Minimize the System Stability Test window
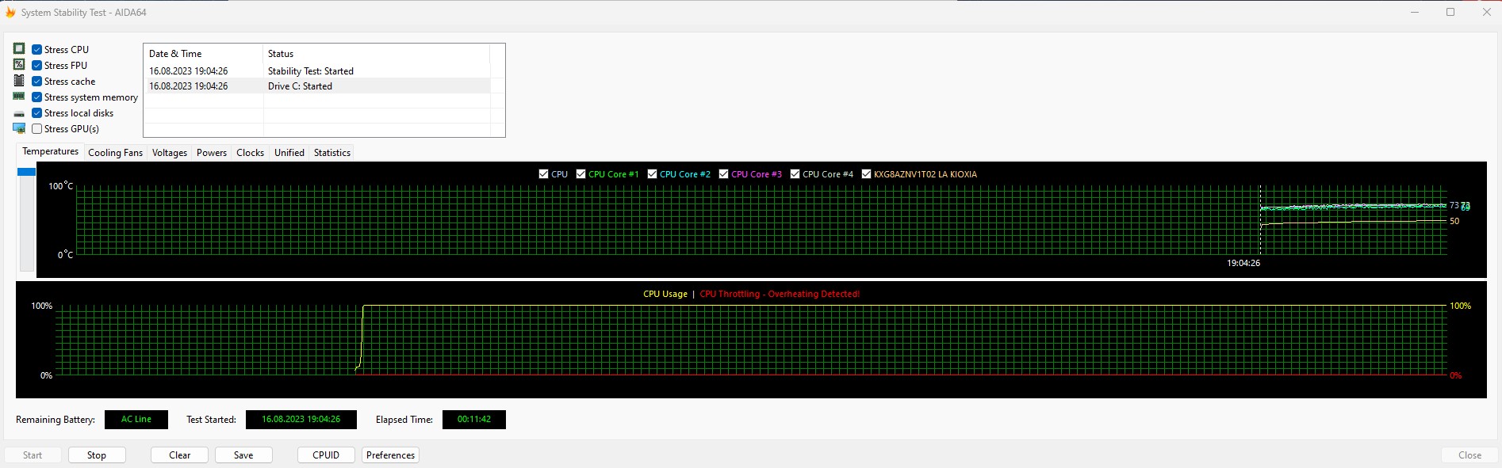This screenshot has width=1502, height=468. 1415,12
